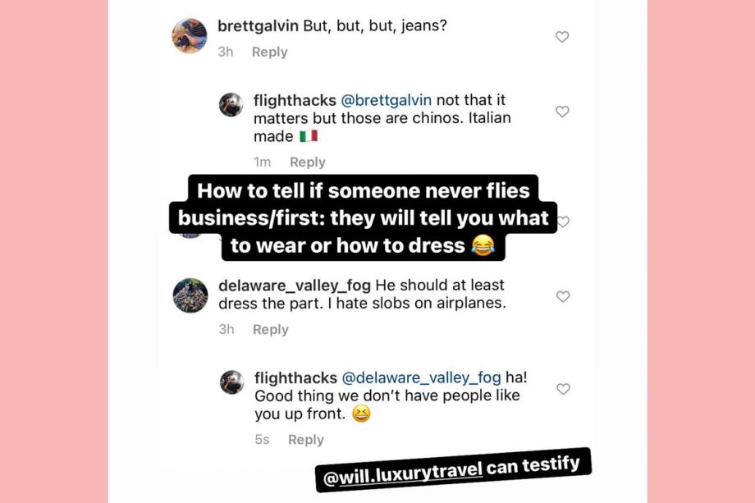Viewport: 755px width, 503px height.
Task: Like brettgalvin's jeans comment
Action: pos(562,37)
